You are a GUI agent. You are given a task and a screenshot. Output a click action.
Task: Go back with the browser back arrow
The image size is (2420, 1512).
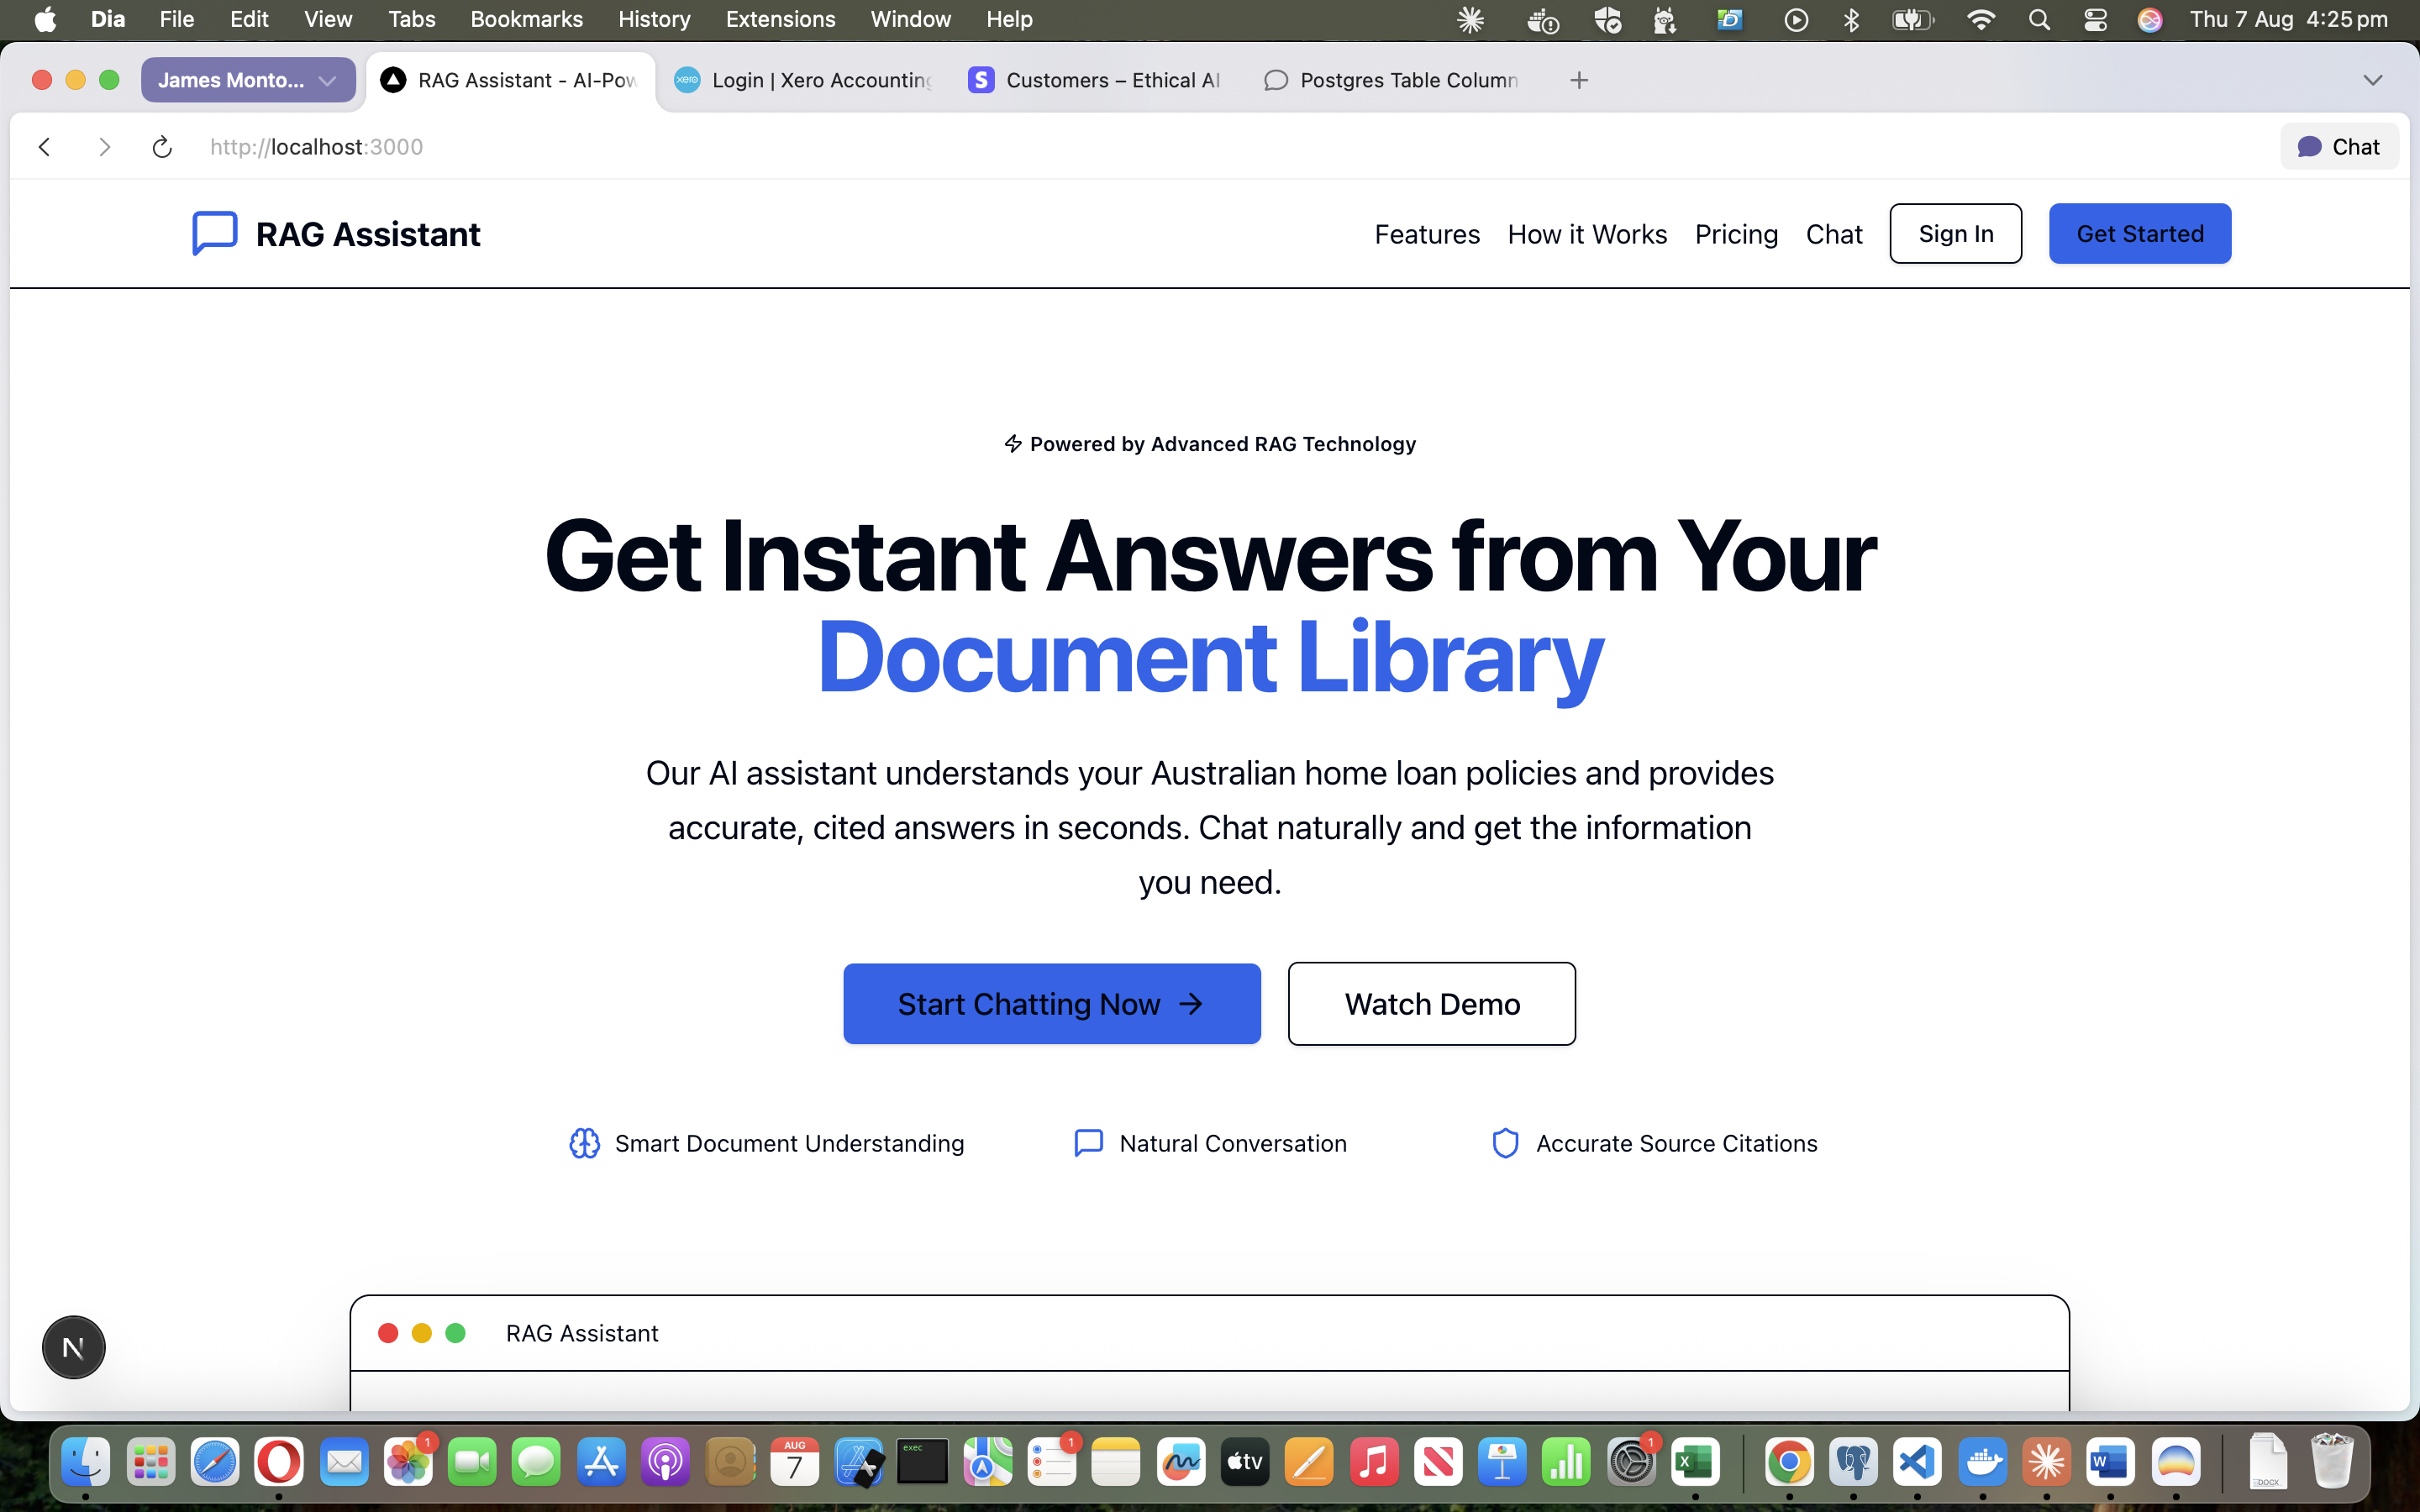pos(45,147)
